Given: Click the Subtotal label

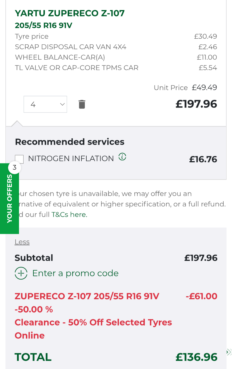Looking at the screenshot, I should [x=34, y=258].
